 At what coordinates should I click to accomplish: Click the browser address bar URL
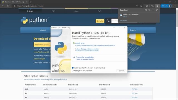click(30, 6)
